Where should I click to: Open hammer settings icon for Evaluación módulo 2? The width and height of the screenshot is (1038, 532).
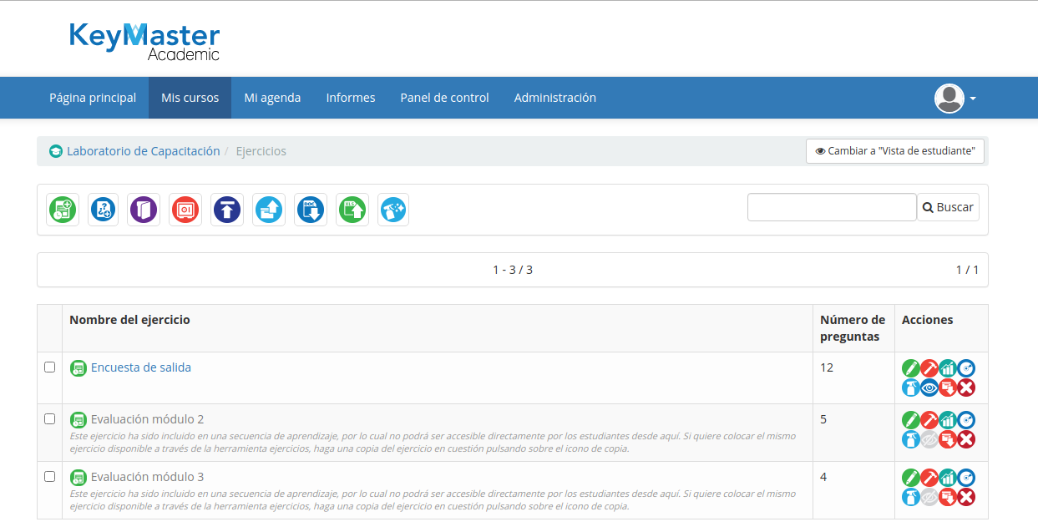click(x=929, y=420)
